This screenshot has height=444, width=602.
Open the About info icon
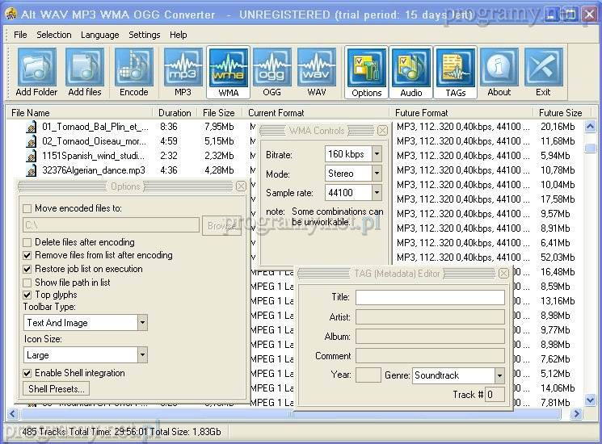tap(499, 72)
